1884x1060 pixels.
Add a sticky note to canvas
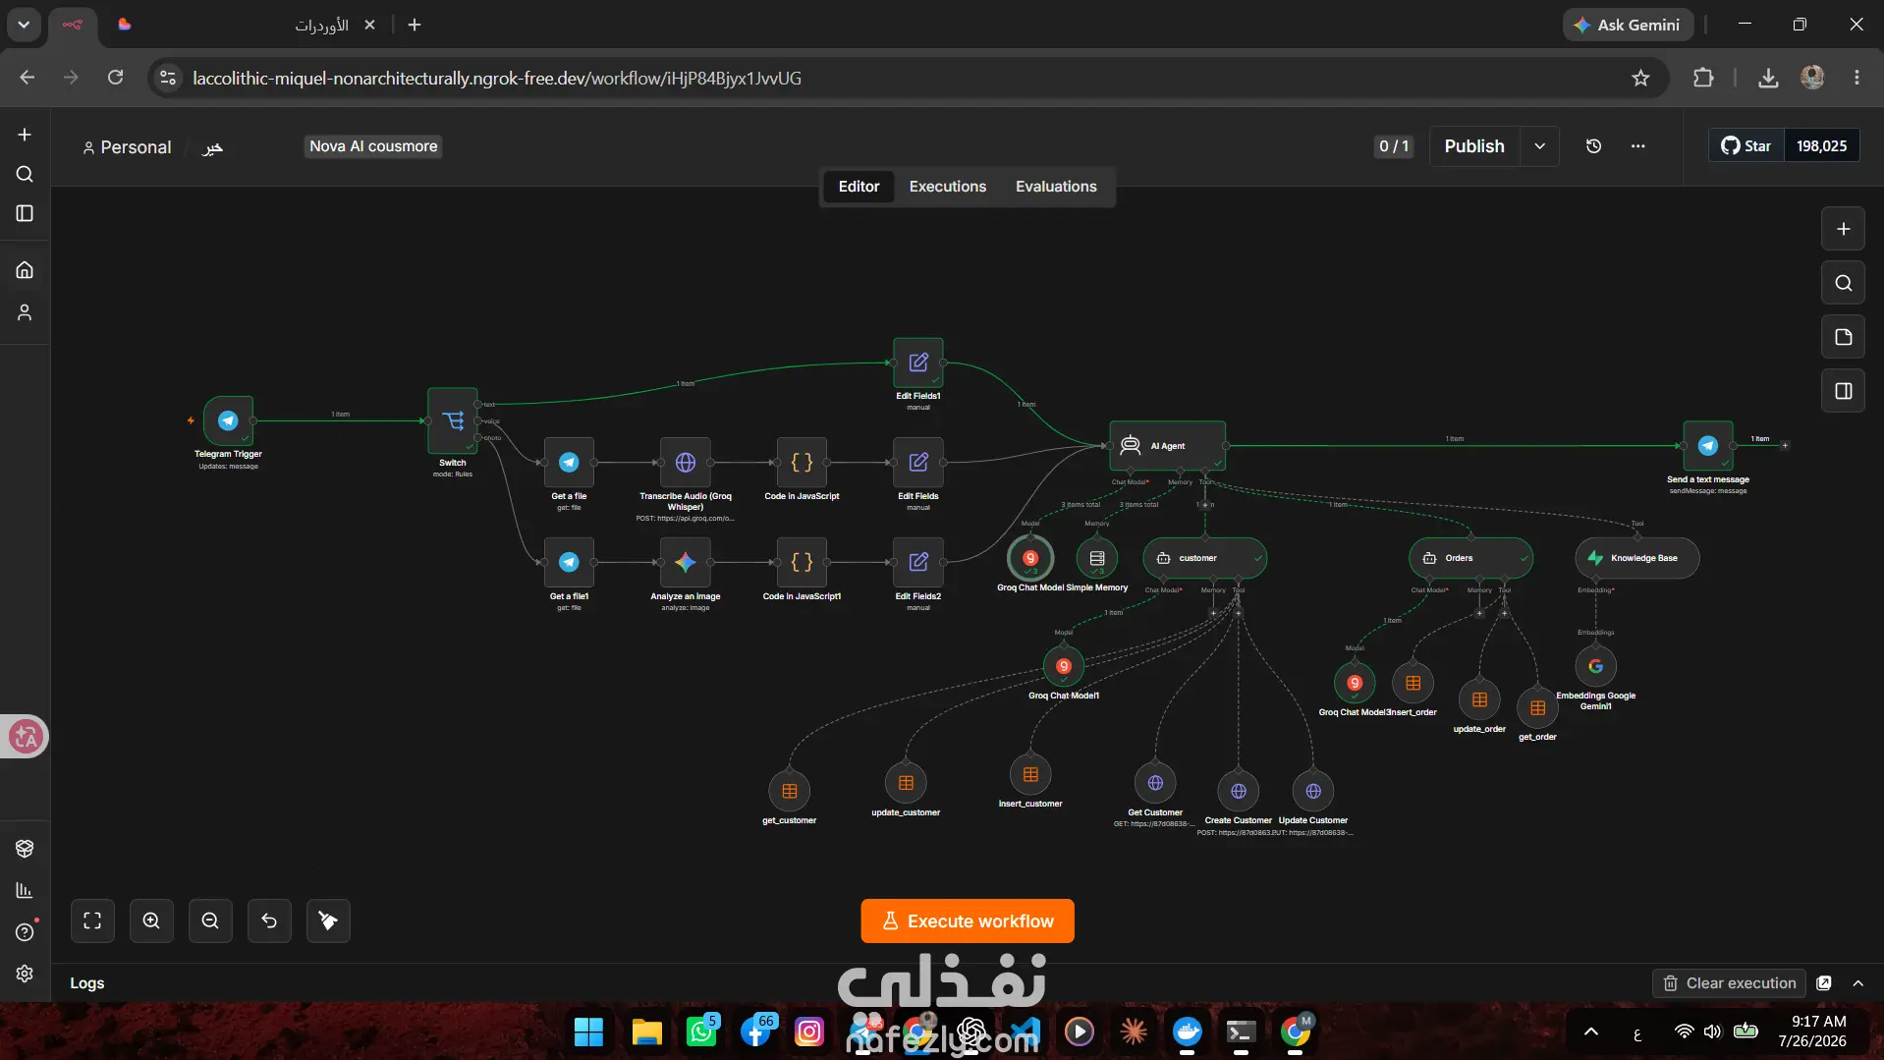pos(1843,337)
